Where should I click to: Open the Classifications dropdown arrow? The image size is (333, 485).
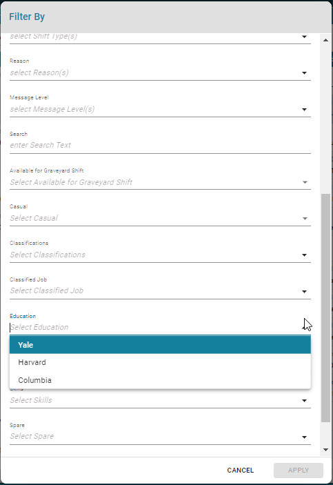click(x=304, y=255)
